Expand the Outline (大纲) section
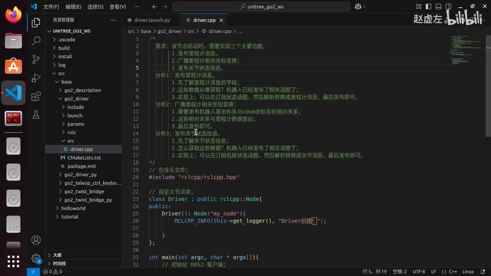 (x=83, y=255)
